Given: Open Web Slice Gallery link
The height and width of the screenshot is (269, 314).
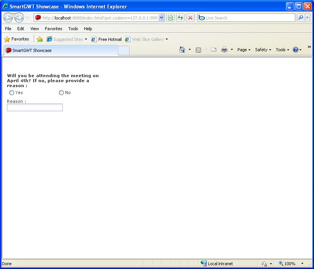Looking at the screenshot, I should [x=144, y=39].
